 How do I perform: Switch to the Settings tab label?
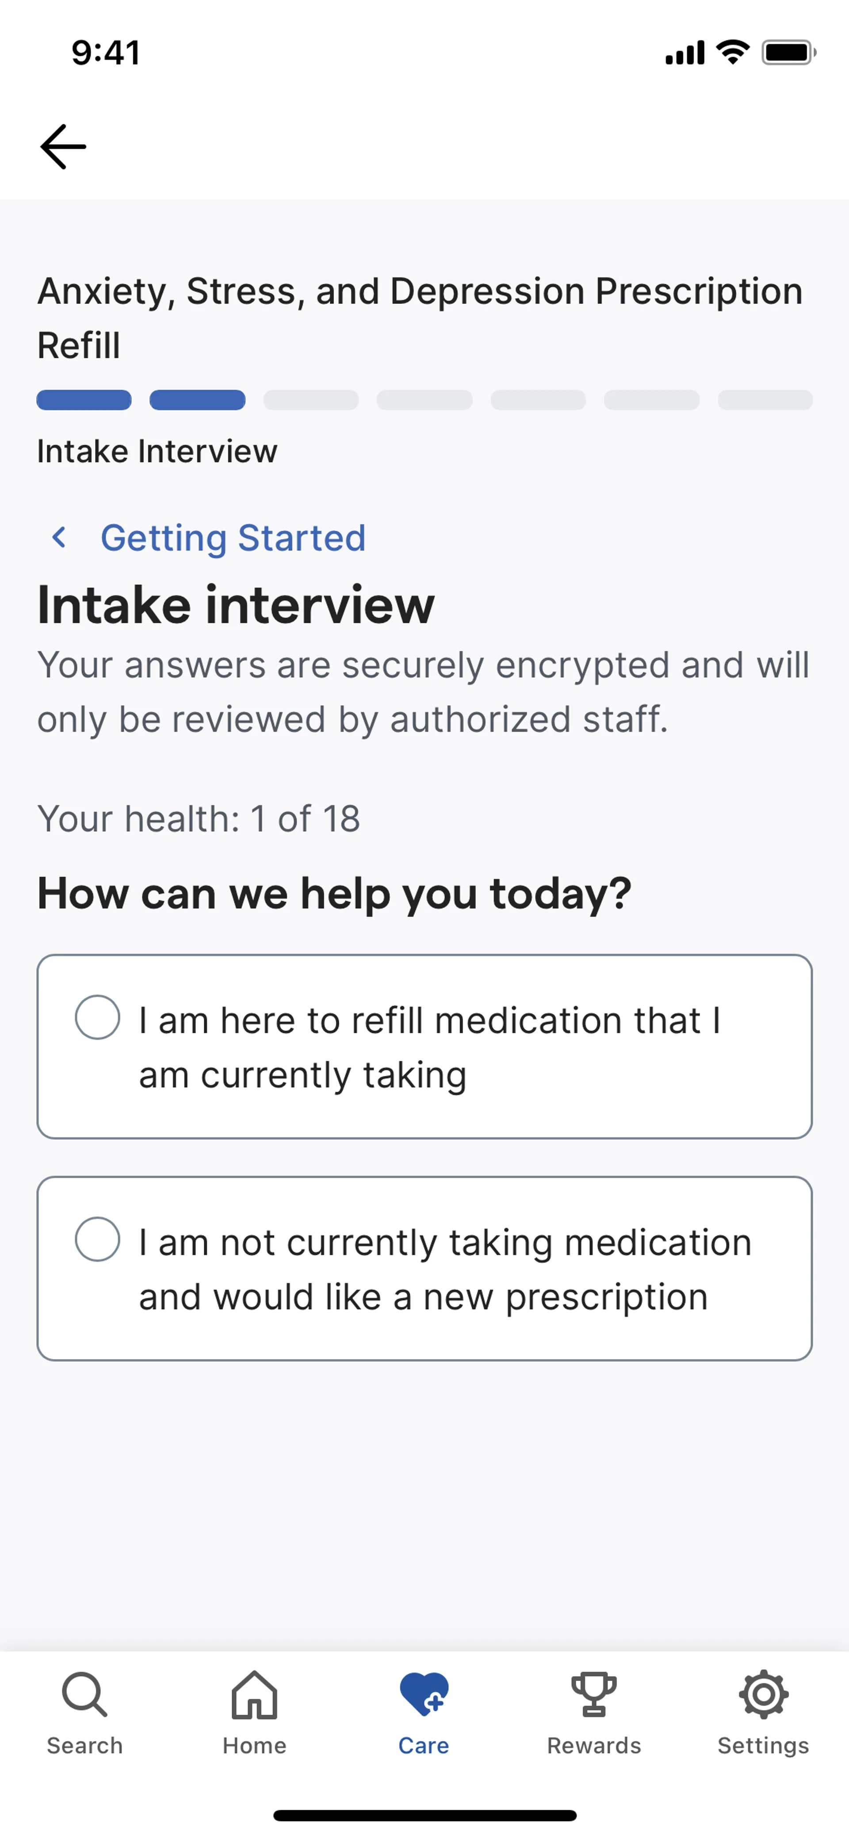pyautogui.click(x=763, y=1746)
